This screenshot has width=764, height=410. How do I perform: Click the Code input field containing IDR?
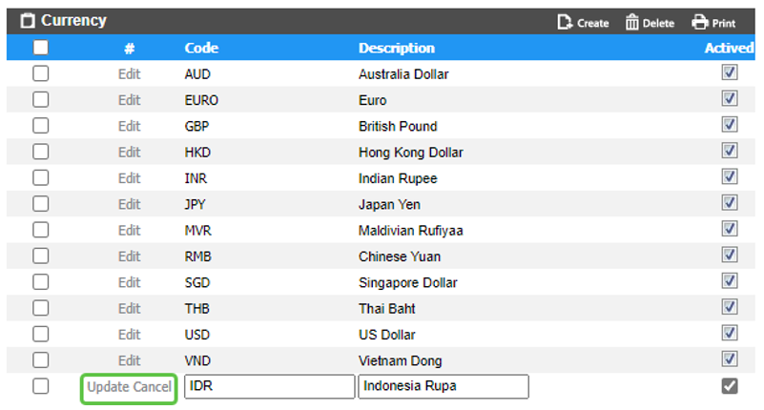coord(268,386)
